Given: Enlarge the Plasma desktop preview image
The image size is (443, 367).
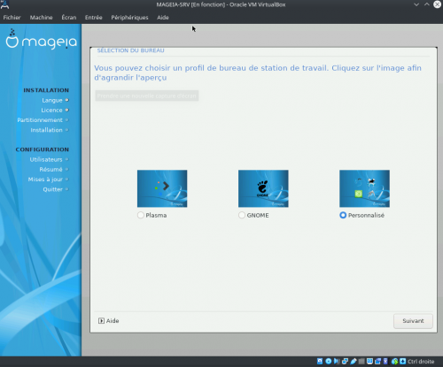Looking at the screenshot, I should (162, 188).
